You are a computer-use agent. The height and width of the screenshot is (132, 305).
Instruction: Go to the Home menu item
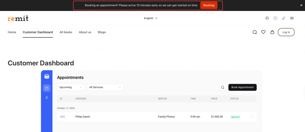[12, 32]
